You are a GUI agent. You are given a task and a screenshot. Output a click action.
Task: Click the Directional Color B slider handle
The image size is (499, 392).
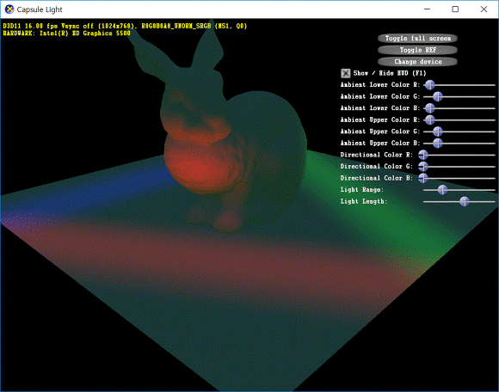(423, 178)
